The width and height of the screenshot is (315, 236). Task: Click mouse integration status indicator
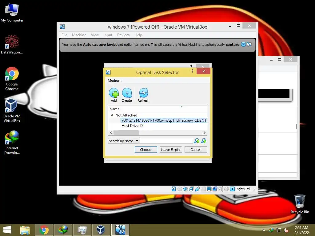[x=226, y=189]
